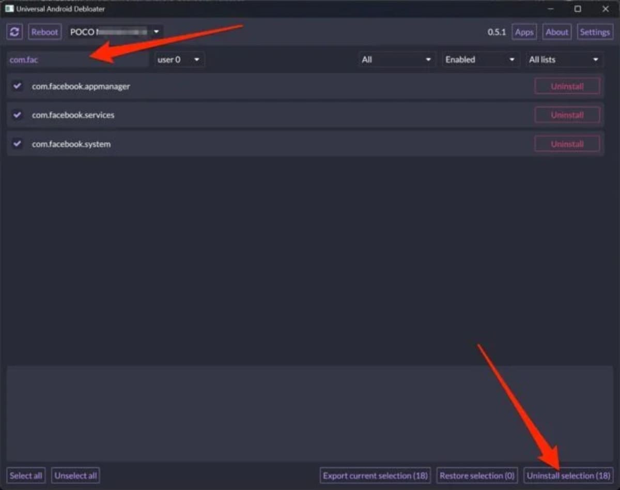Click the Reboot button
Image resolution: width=620 pixels, height=490 pixels.
(44, 32)
